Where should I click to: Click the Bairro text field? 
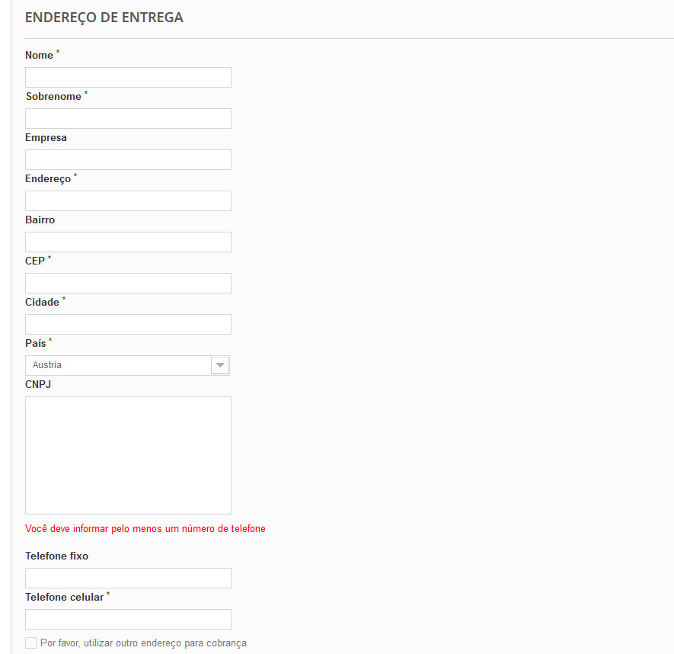pos(128,242)
